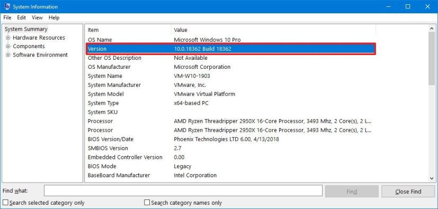Click the Item column header
The height and width of the screenshot is (209, 438).
(x=129, y=30)
